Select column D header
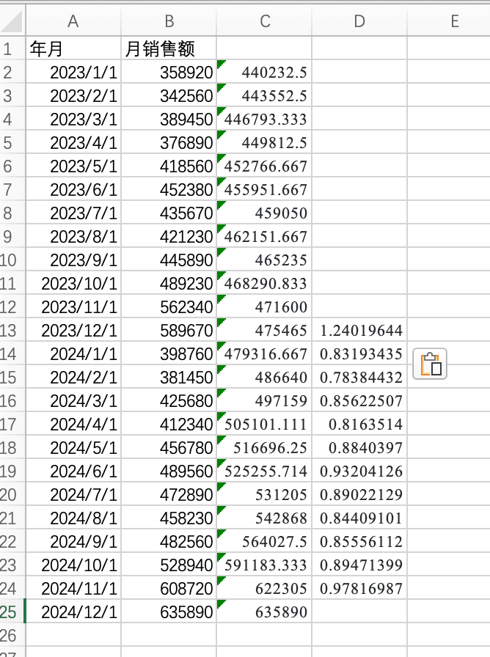The height and width of the screenshot is (657, 490). (359, 21)
